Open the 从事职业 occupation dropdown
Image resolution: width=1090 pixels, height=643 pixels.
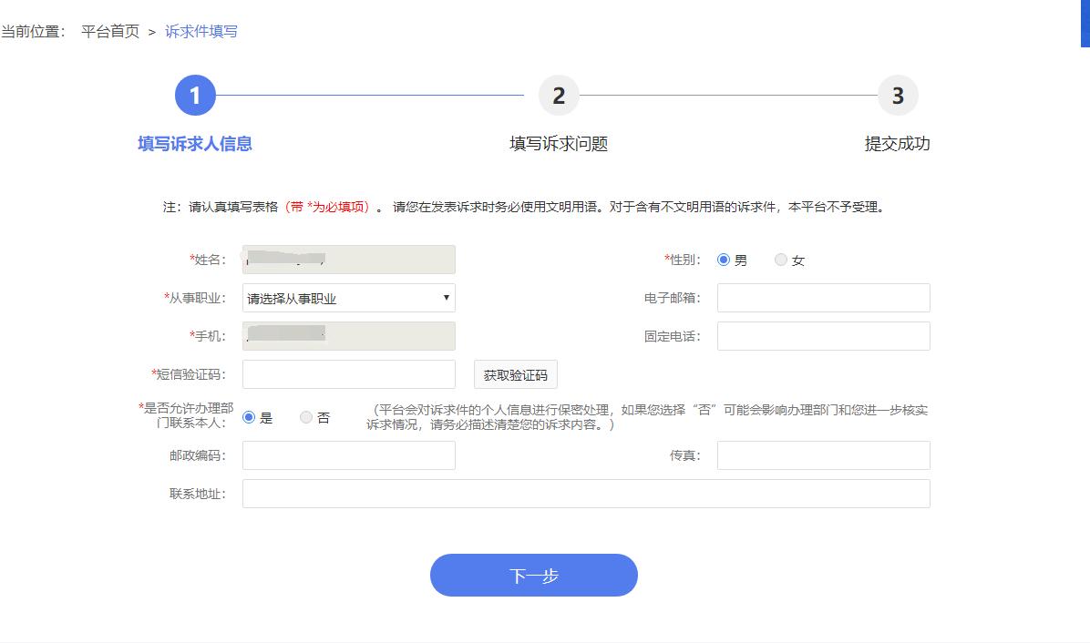click(x=348, y=298)
